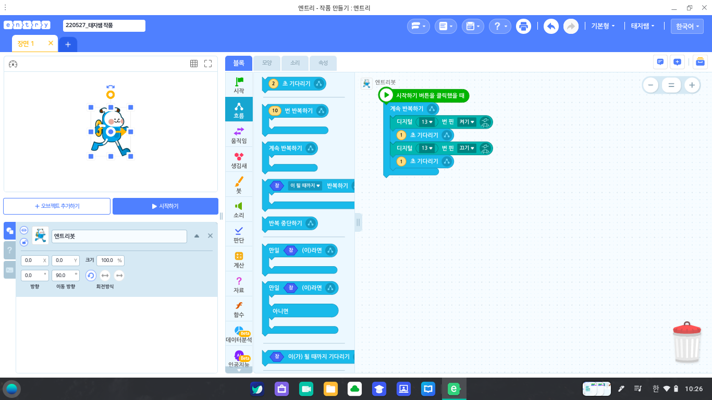
Task: Toggle the stage coordinate grid icon
Action: click(194, 64)
